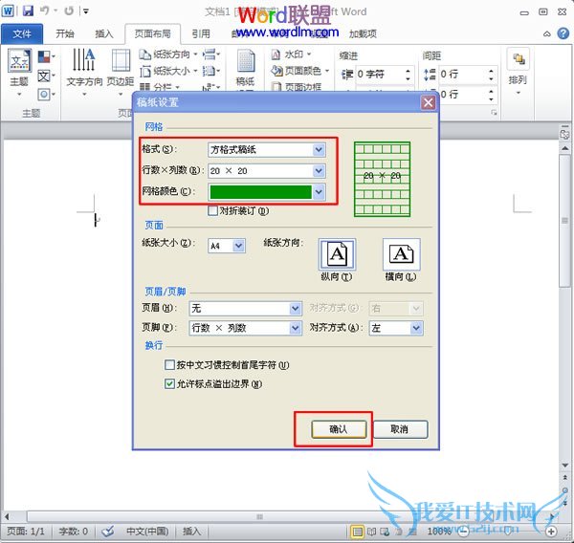
Task: Expand Customize Quick Access Toolbar arrow
Action: pos(86,11)
